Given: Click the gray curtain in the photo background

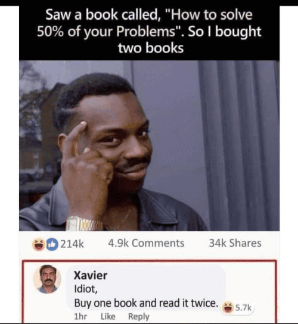Looking at the screenshot, I should pyautogui.click(x=239, y=145).
